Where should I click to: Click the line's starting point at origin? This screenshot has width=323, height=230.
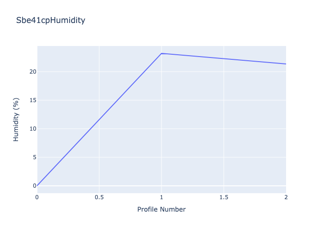(37, 185)
